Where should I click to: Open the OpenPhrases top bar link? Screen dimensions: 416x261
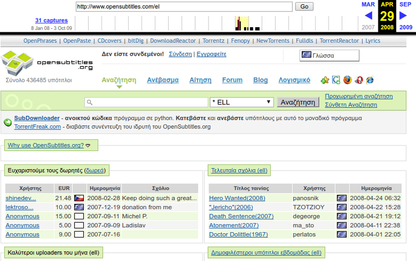click(x=40, y=41)
